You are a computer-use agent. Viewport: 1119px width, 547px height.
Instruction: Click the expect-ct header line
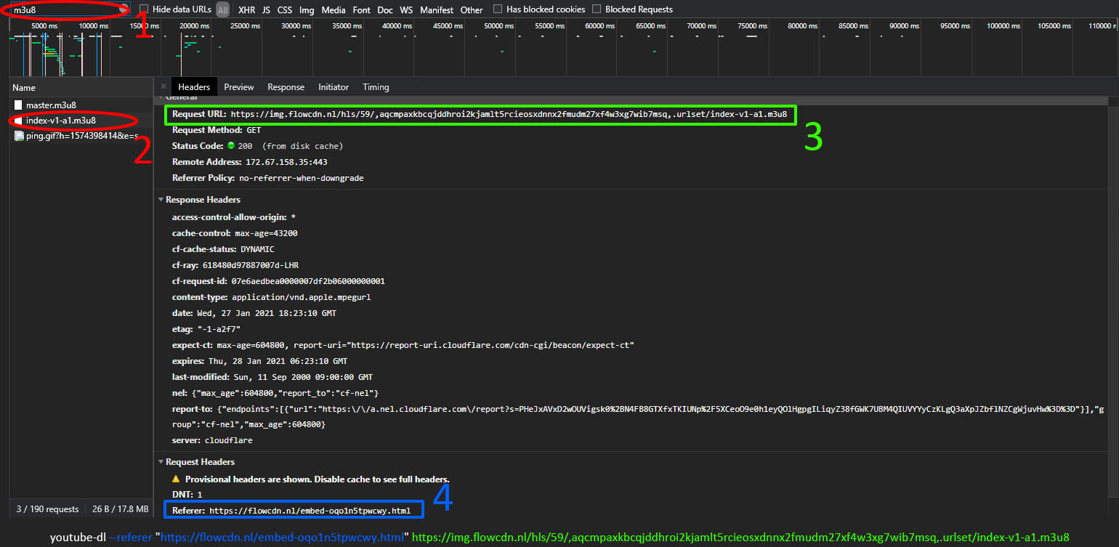(403, 345)
